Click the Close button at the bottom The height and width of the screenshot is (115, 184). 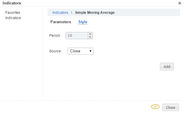(x=170, y=107)
